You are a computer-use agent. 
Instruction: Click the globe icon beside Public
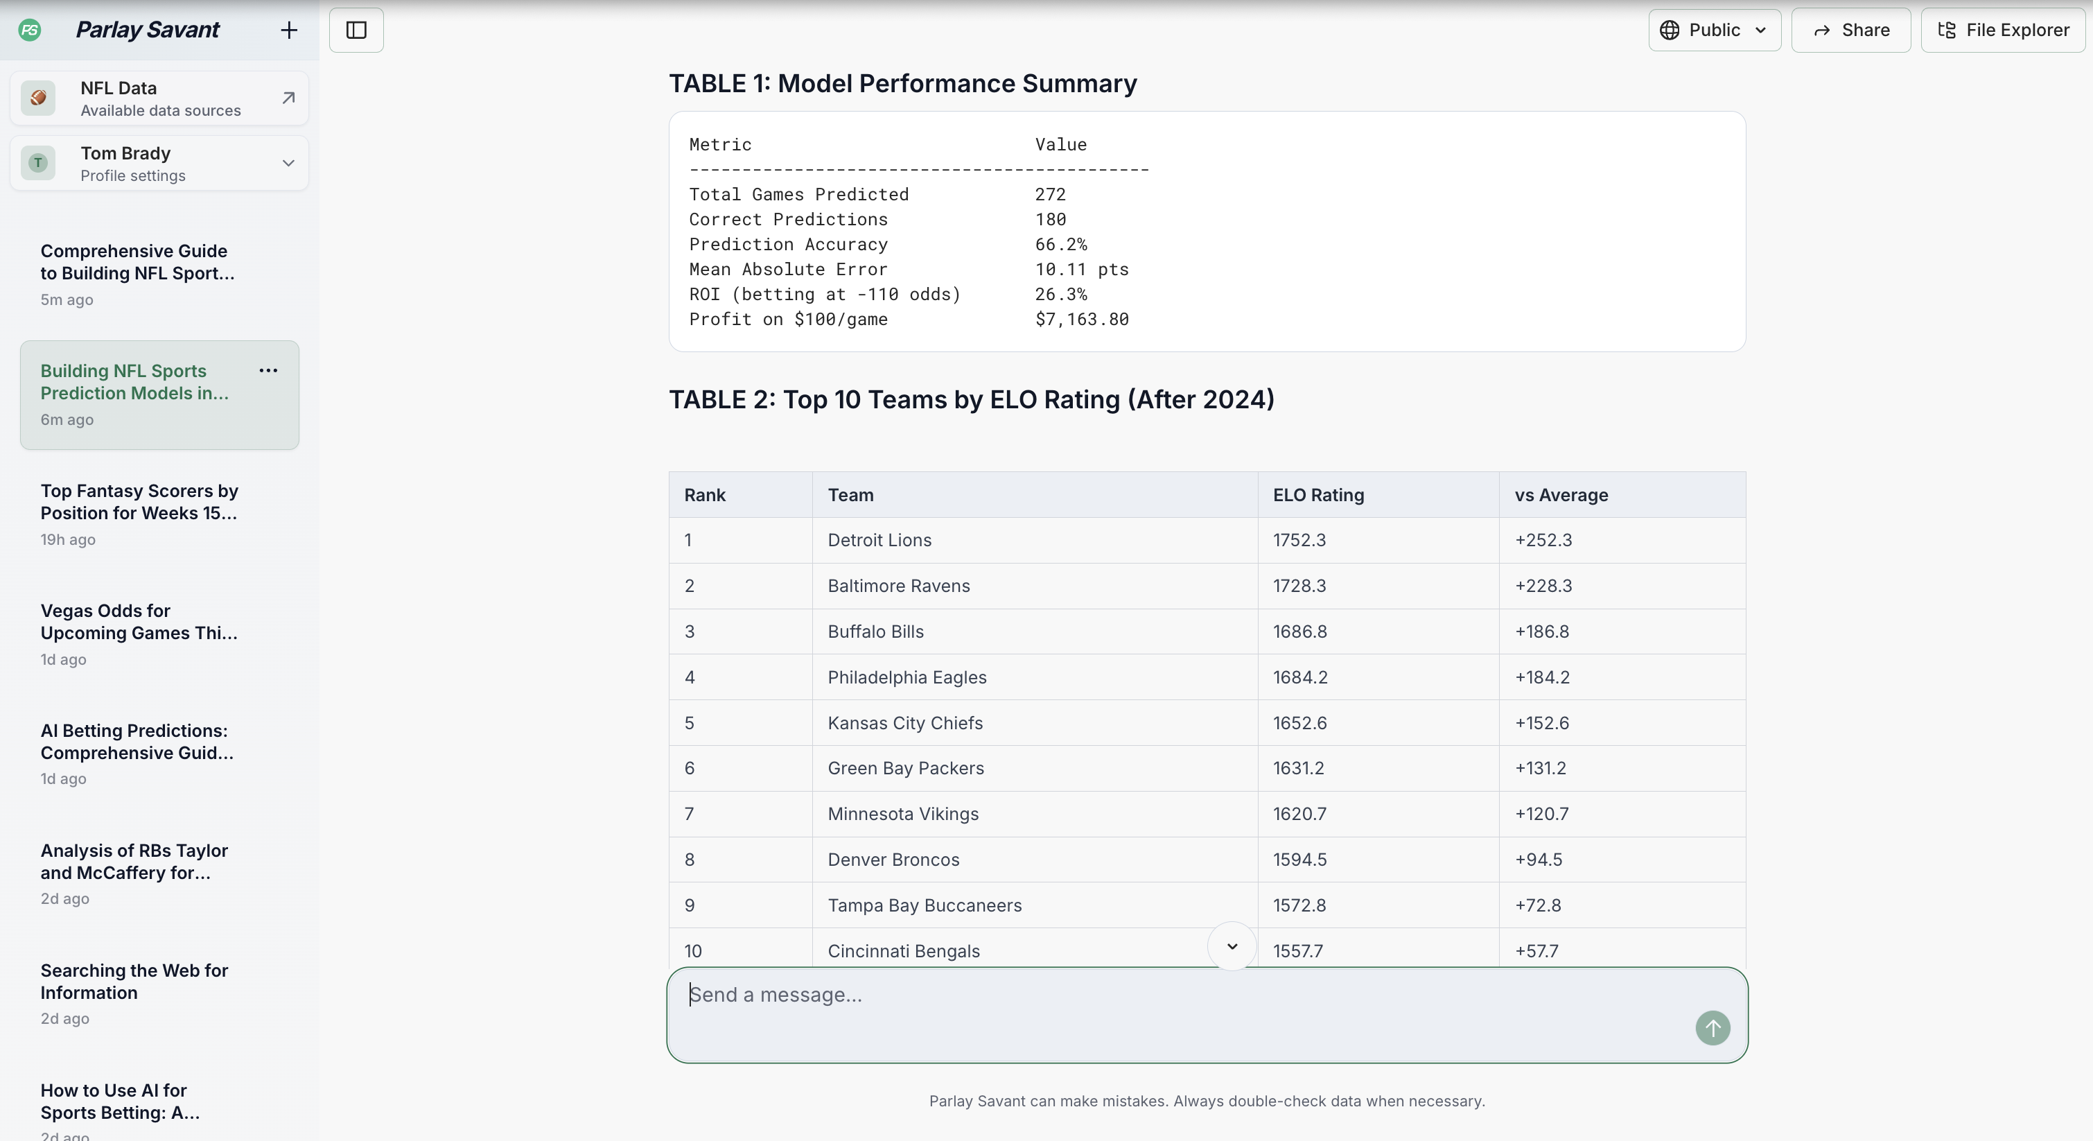click(x=1669, y=30)
